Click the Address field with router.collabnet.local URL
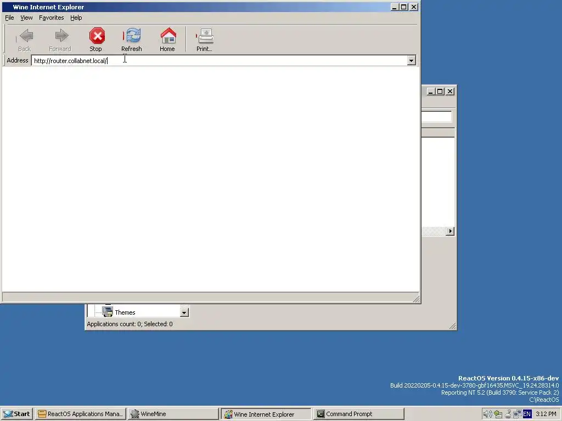The height and width of the screenshot is (421, 562). 220,60
